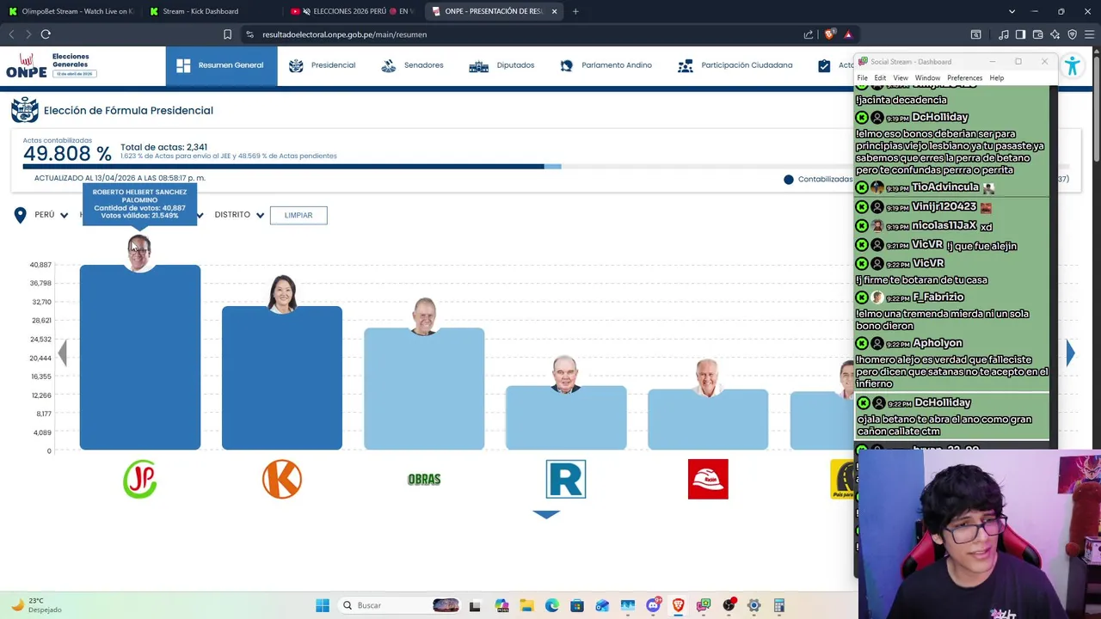Open the Brave Rewards triangle icon
This screenshot has width=1101, height=619.
tap(848, 34)
